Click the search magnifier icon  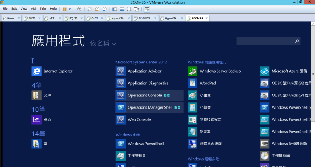click(x=297, y=41)
